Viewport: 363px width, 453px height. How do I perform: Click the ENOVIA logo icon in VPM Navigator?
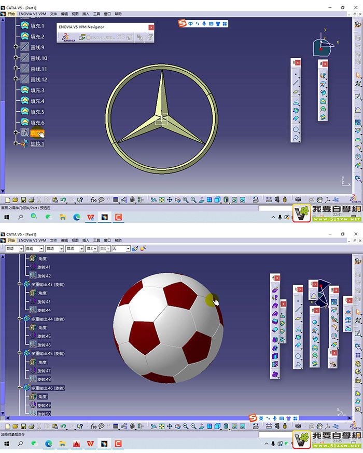(68, 37)
